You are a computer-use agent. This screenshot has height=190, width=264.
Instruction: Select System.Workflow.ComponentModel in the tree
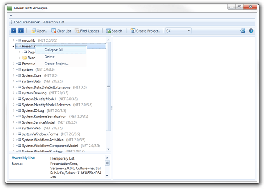(x=50, y=146)
